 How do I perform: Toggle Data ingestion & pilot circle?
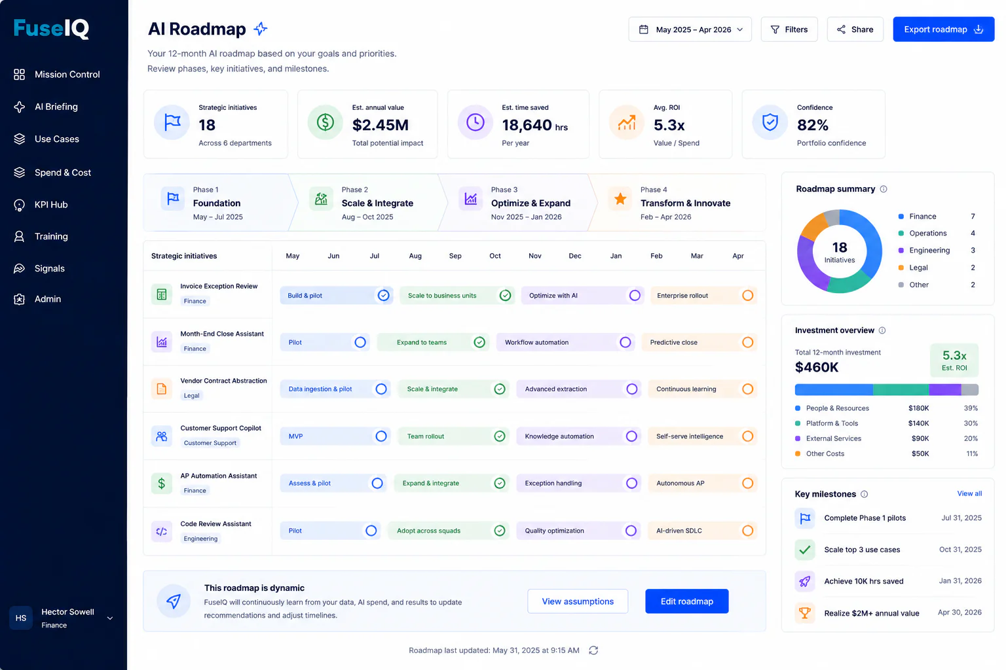pyautogui.click(x=381, y=389)
